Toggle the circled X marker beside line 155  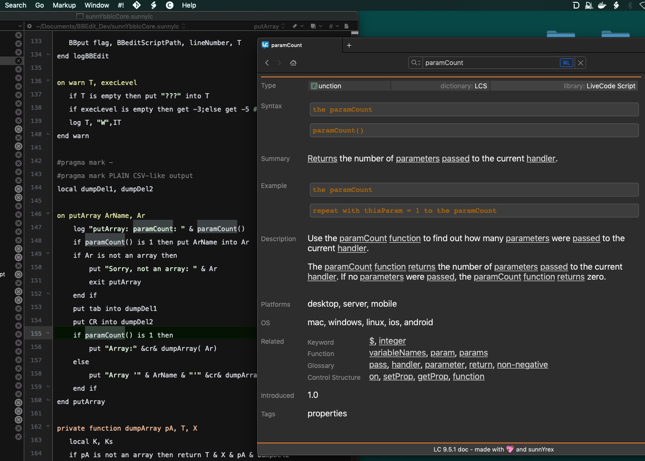(19, 334)
